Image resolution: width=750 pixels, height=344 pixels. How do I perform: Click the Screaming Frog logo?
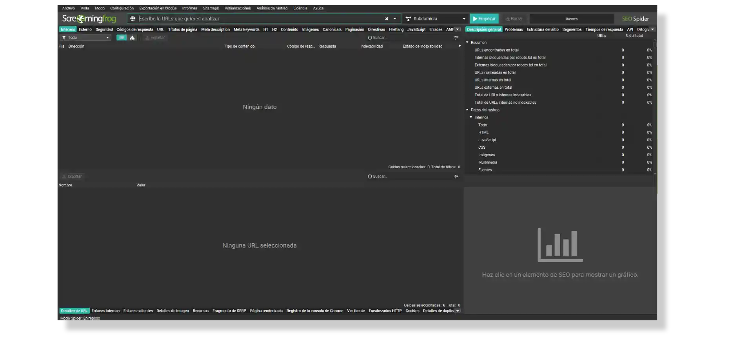tap(89, 19)
